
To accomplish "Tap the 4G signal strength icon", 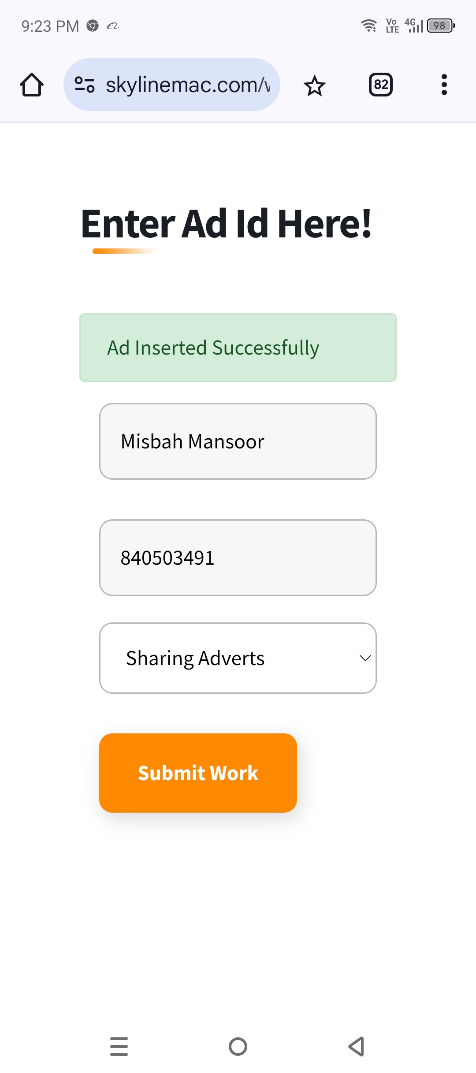I will (x=414, y=25).
